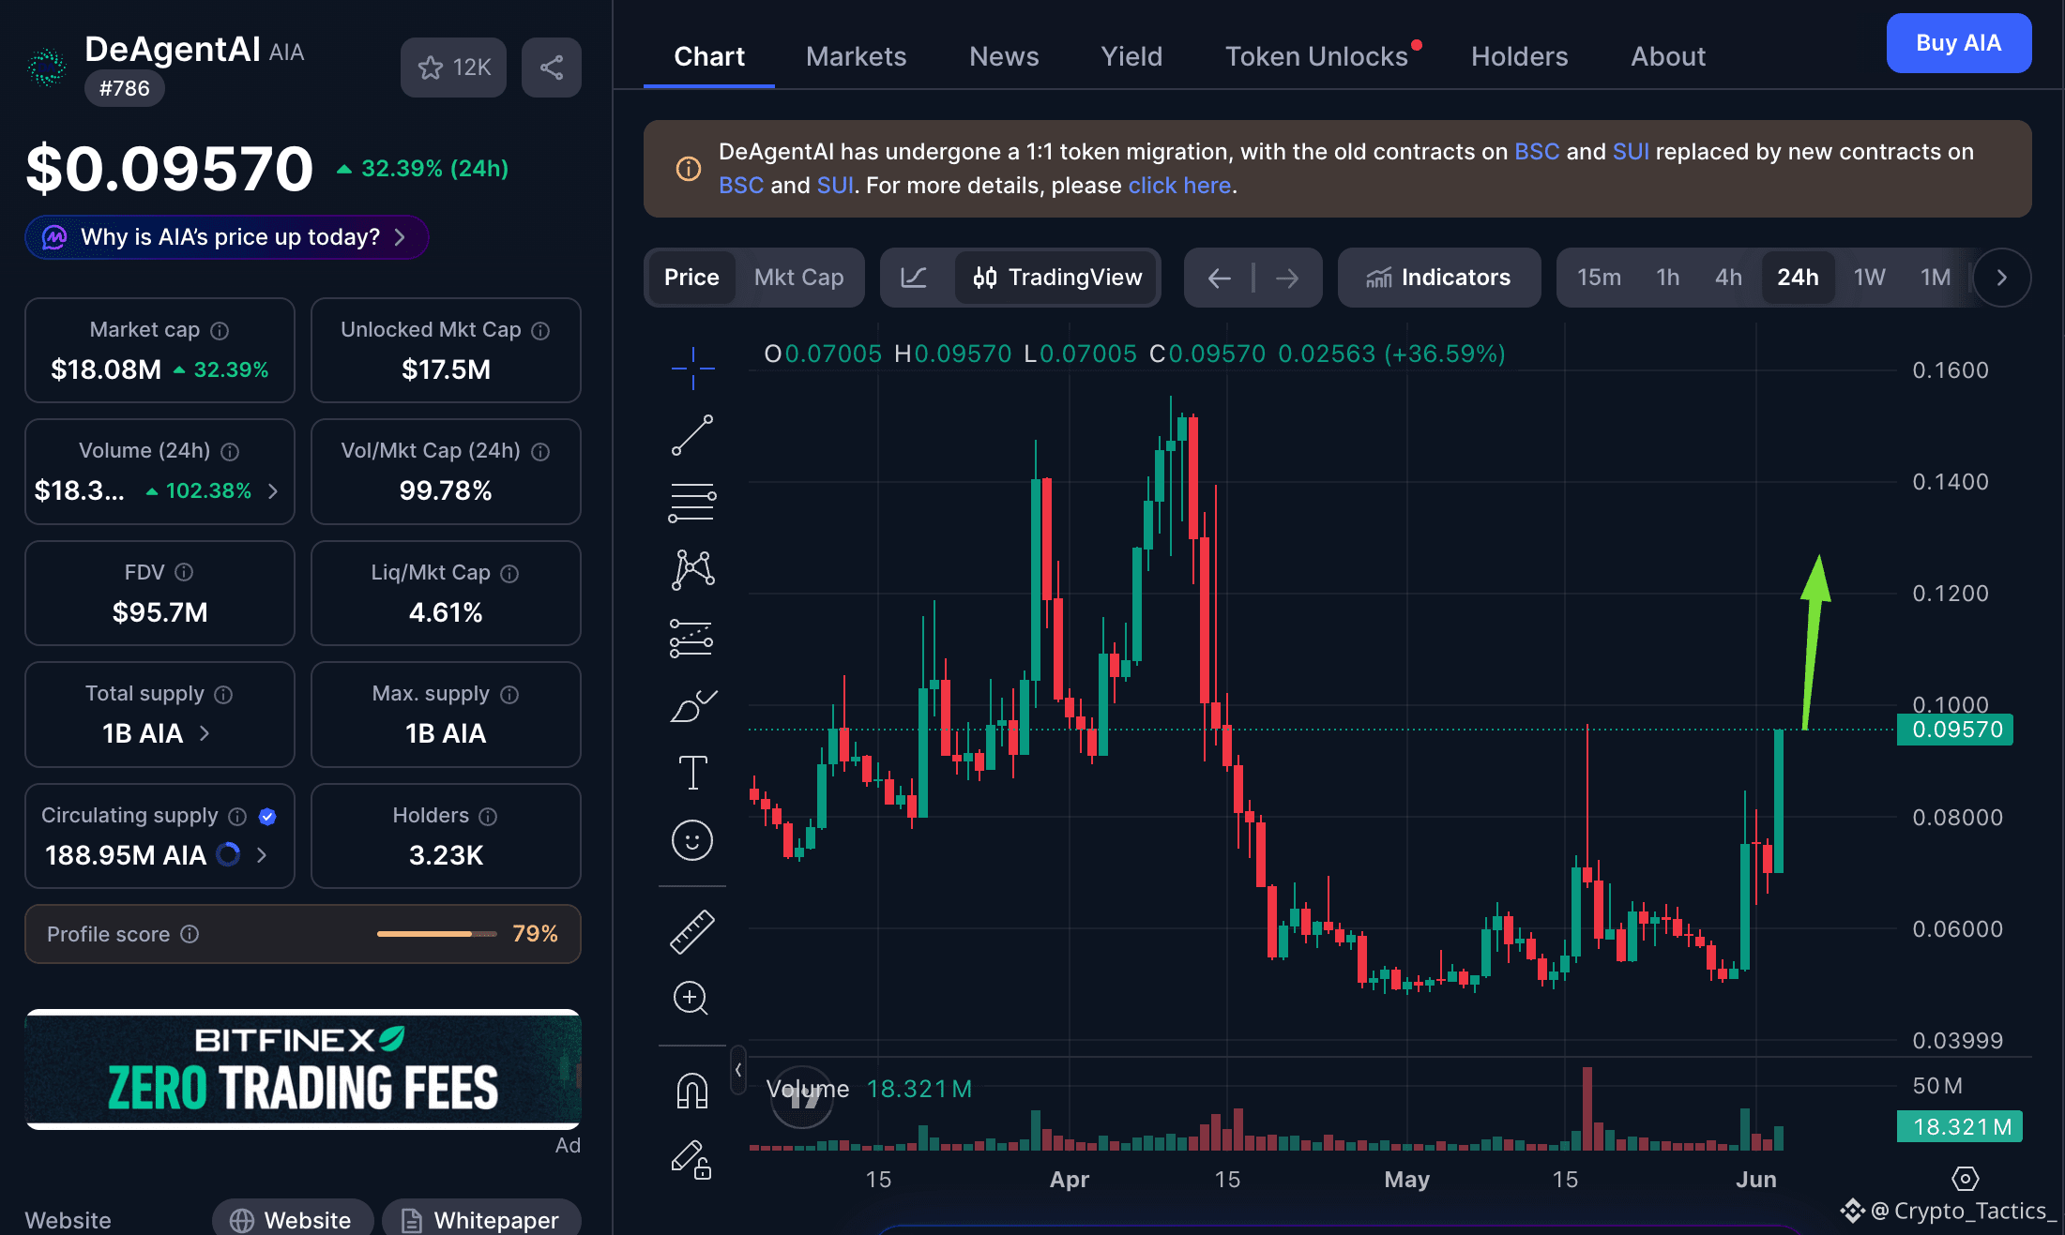Open the Whitepaper link button

[481, 1218]
